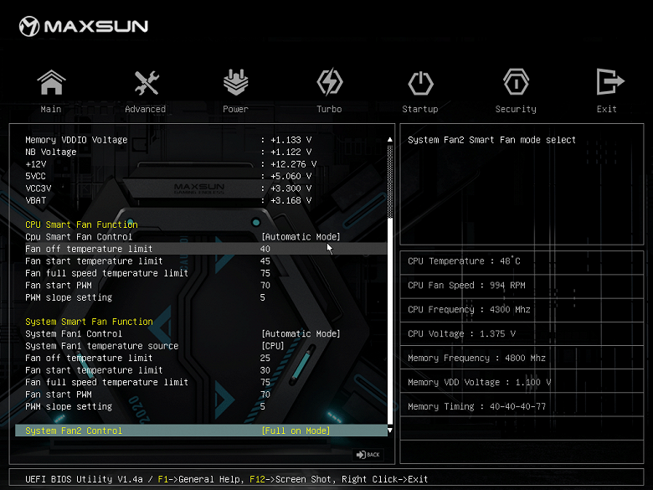Edit CPU full speed temperature limit 75
Image resolution: width=653 pixels, height=490 pixels.
coord(265,273)
